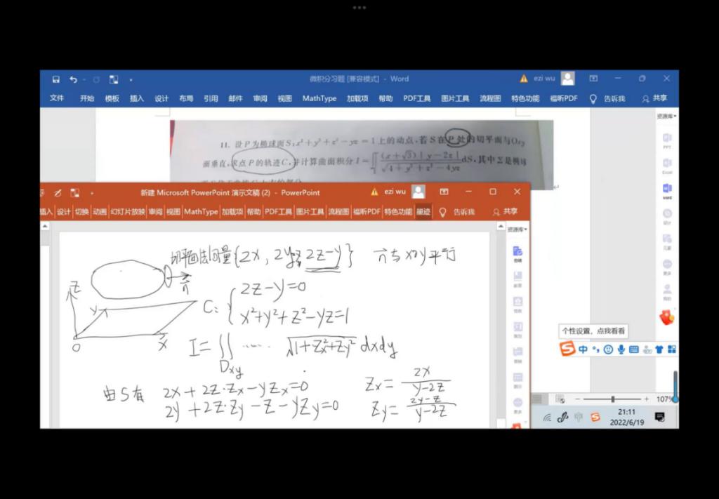Toggle Sogou punctuation mode button

tap(595, 350)
